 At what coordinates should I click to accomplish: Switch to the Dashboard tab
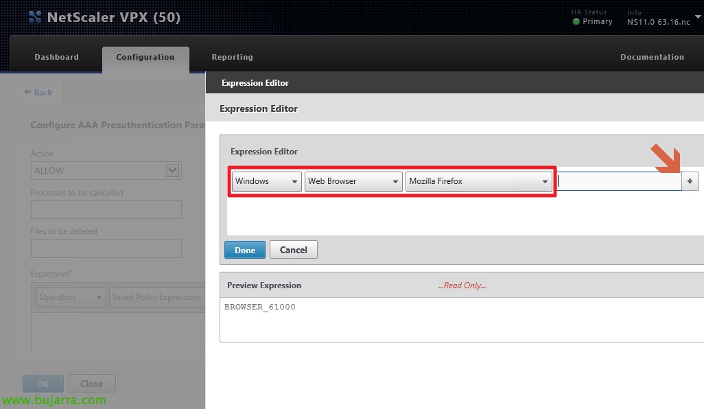pos(56,57)
